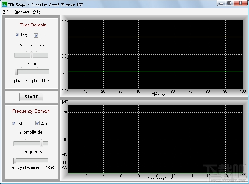Click the green channel 2 waveform line
Screen dimensions: 249x184
(x=156, y=72)
